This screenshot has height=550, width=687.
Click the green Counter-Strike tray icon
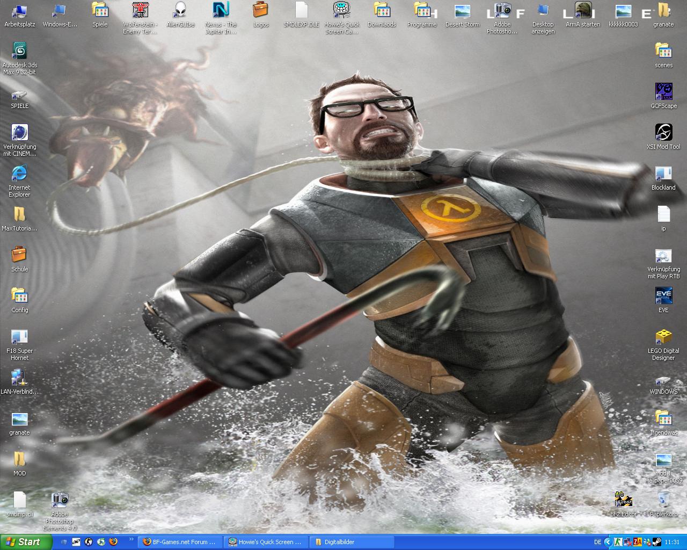[618, 542]
